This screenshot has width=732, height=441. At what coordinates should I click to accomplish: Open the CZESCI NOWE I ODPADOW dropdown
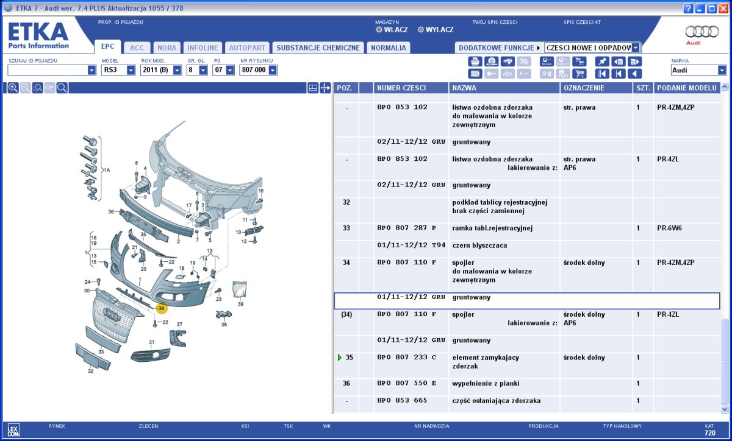click(x=636, y=48)
